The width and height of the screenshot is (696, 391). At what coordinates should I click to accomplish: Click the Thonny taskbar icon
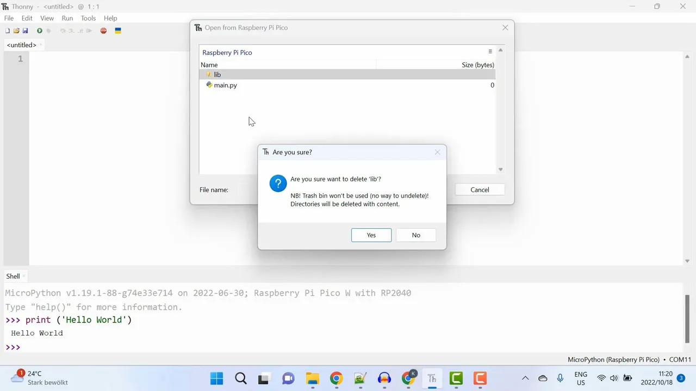tap(432, 378)
